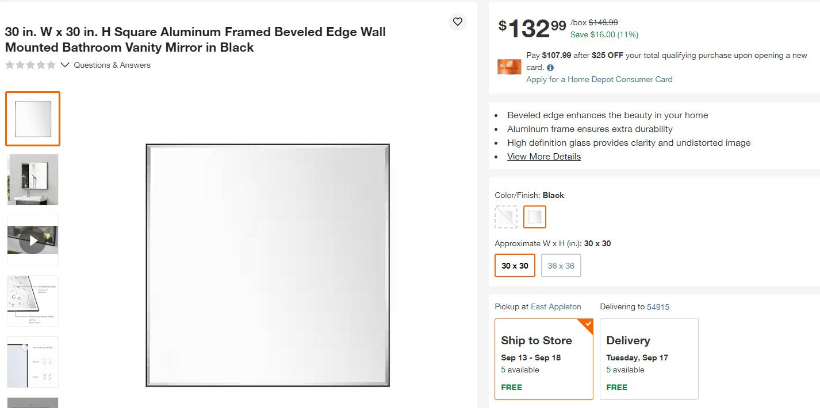Viewport: 820px width, 408px height.
Task: Click the first star in the rating row
Action: (9, 65)
